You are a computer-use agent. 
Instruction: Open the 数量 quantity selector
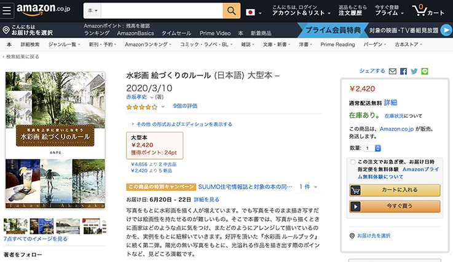tap(372, 148)
